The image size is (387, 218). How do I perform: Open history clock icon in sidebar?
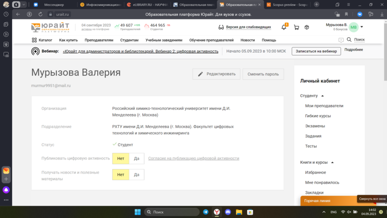click(6, 15)
